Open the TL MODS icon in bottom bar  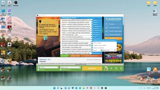coord(106,68)
